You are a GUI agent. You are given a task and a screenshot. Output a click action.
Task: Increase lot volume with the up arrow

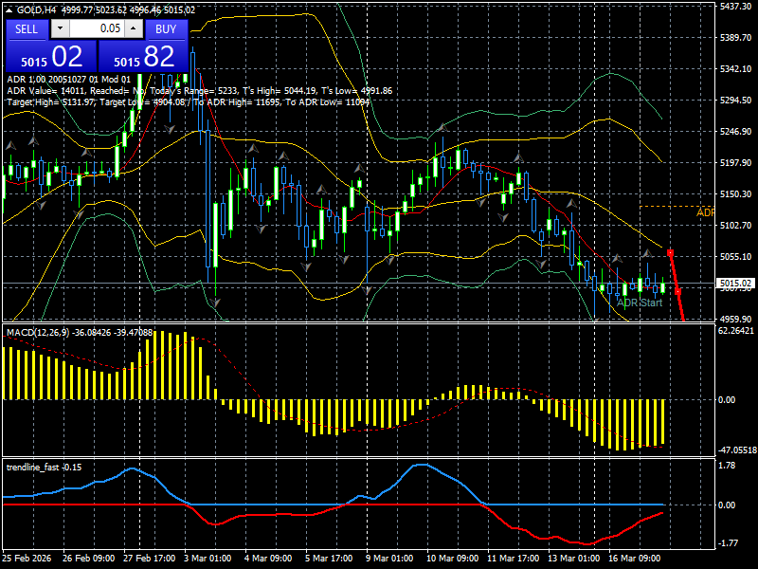134,28
